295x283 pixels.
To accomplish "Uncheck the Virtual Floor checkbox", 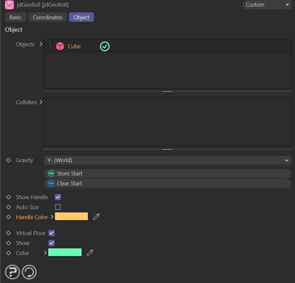I will [52, 233].
